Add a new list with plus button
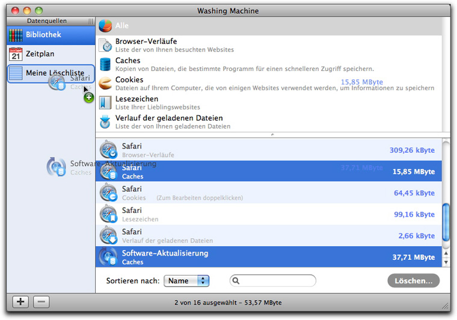Viewport: 457px width, 320px height. pos(20,302)
